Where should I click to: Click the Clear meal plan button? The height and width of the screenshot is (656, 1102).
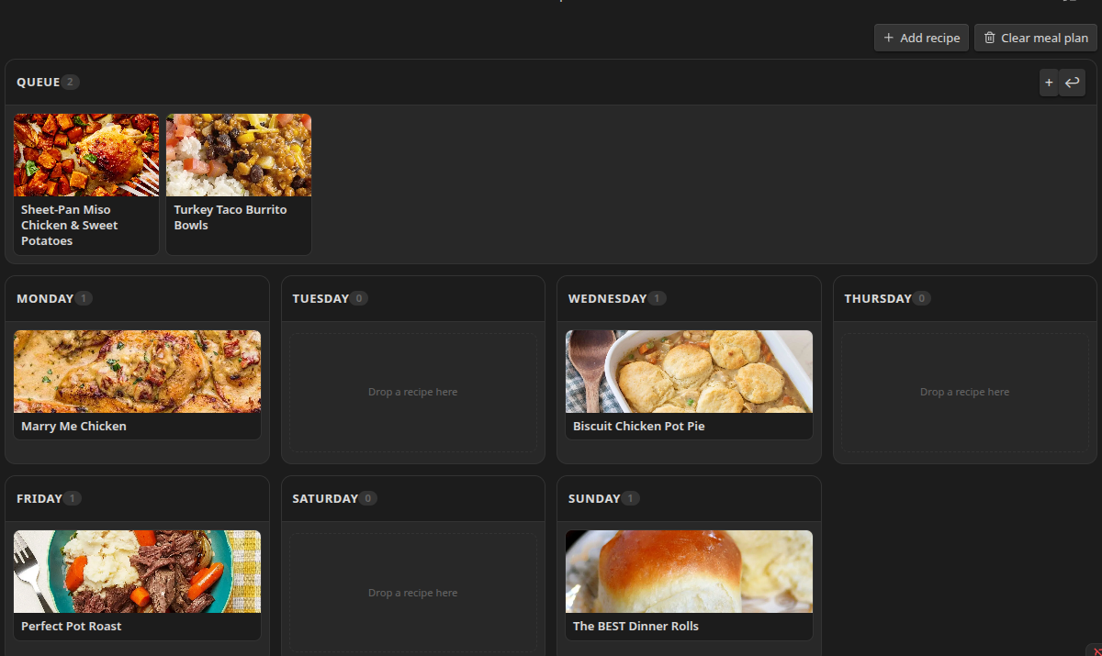(1036, 38)
